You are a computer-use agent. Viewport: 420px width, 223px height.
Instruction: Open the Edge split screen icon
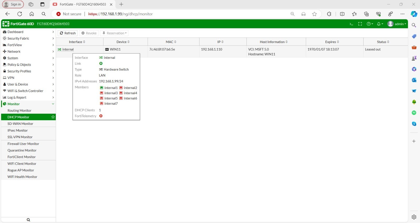pyautogui.click(x=342, y=14)
